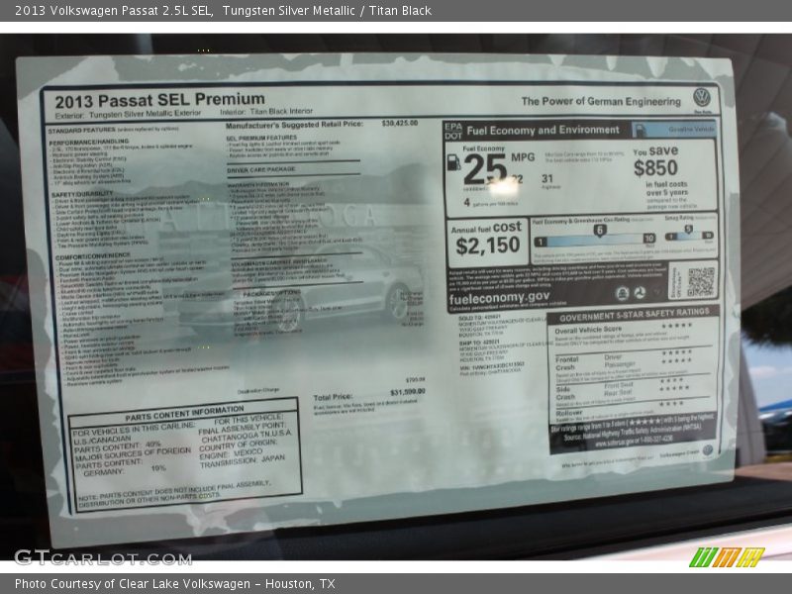Click 'Exterior: Tungsten Silver Metallic Exterior' line

129,115
